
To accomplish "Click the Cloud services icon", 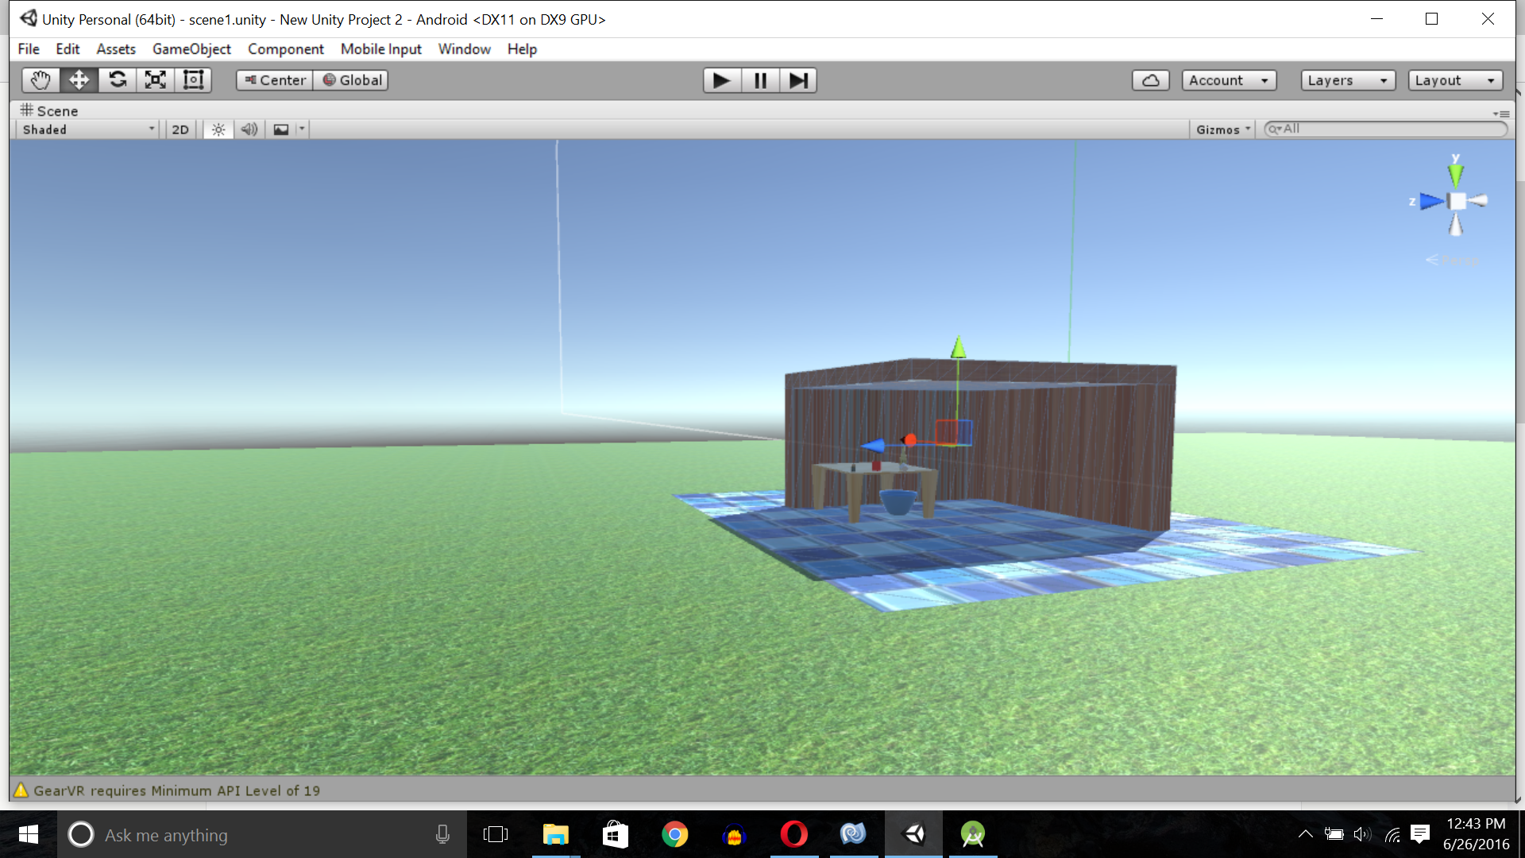I will (x=1150, y=80).
